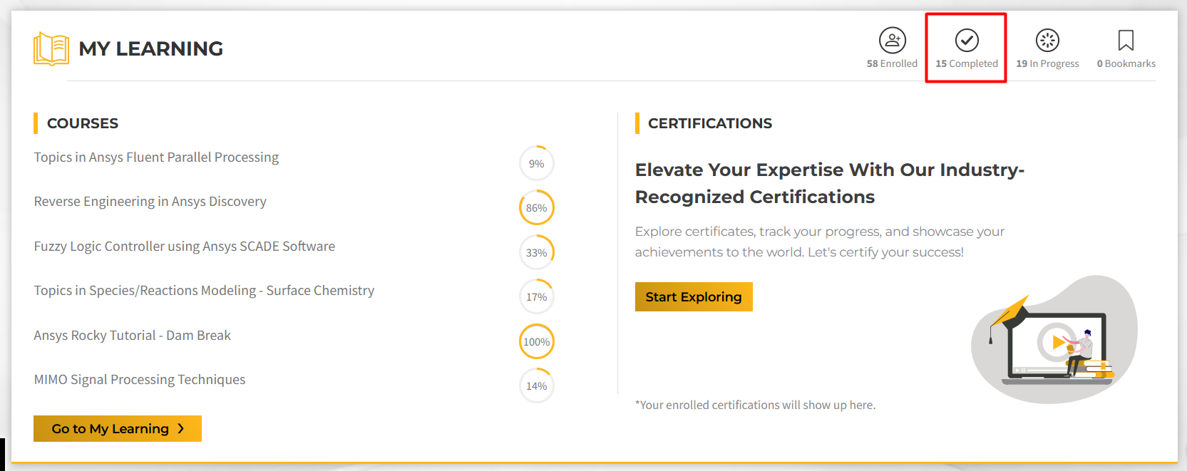Viewport: 1187px width, 471px height.
Task: Select Topics in Species/Reactions Modeling course
Action: [x=204, y=291]
